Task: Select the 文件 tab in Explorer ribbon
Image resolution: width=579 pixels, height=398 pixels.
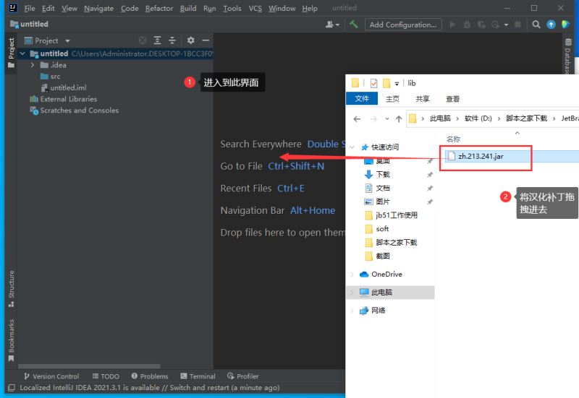Action: point(362,99)
